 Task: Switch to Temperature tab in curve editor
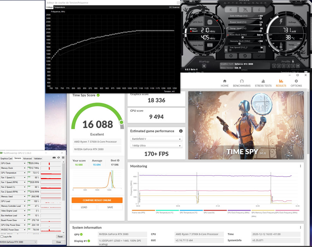pyautogui.click(x=59, y=7)
